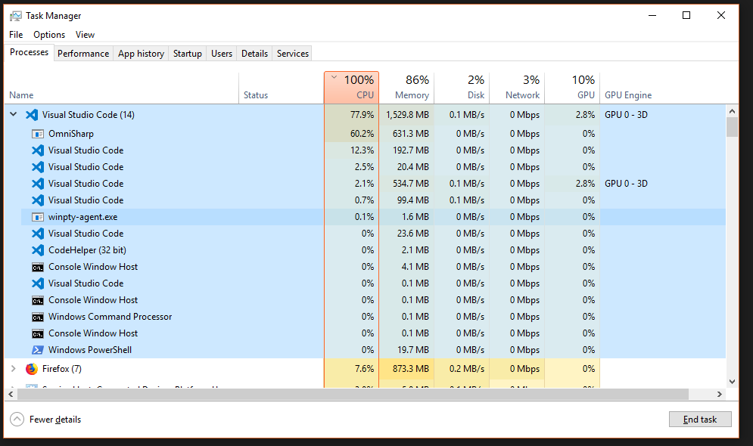Click the vertical scrollbar thumb
The image size is (753, 446).
[732, 127]
